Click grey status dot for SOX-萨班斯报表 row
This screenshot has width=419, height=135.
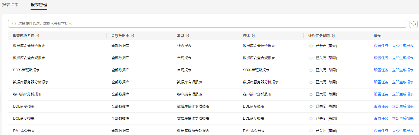[311, 70]
